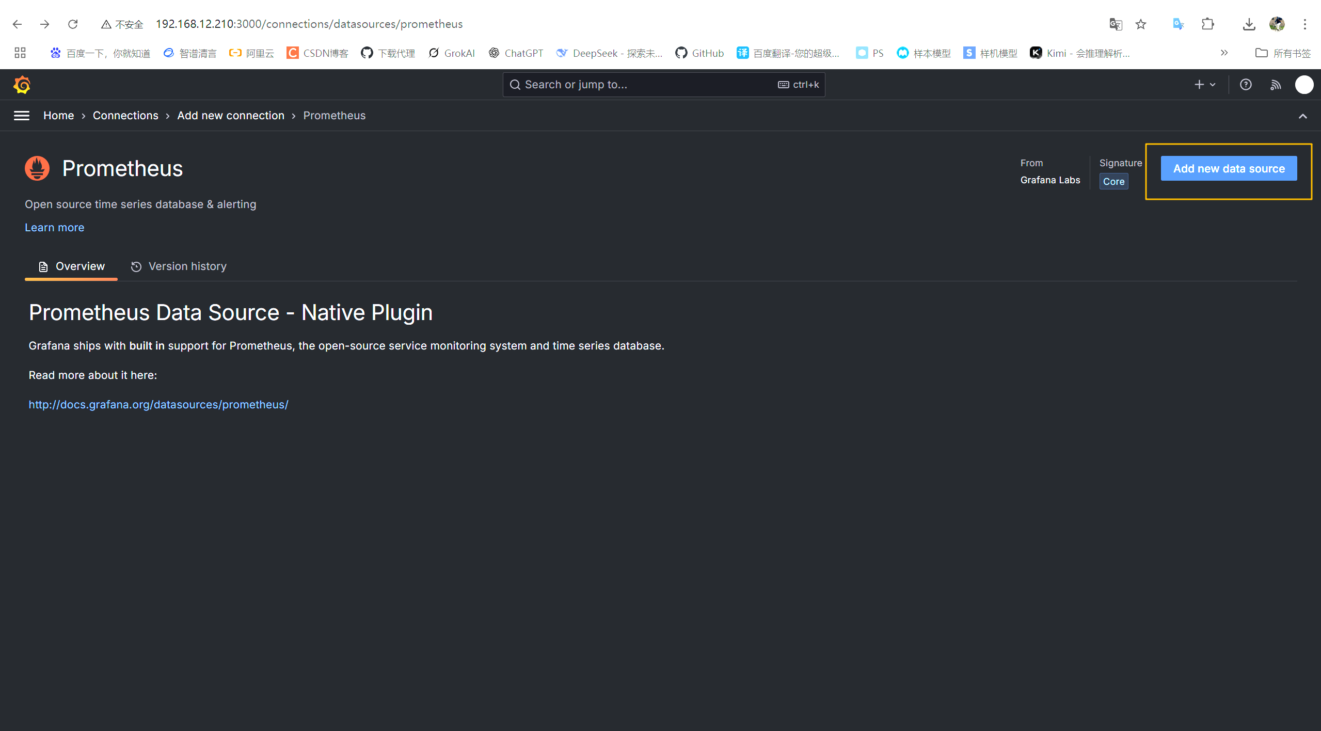Open the Chrome three-dot menu
The image size is (1321, 731).
pyautogui.click(x=1304, y=24)
